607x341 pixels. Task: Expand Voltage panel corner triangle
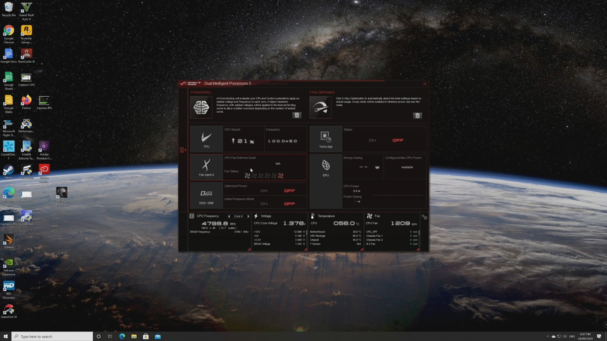pyautogui.click(x=305, y=249)
